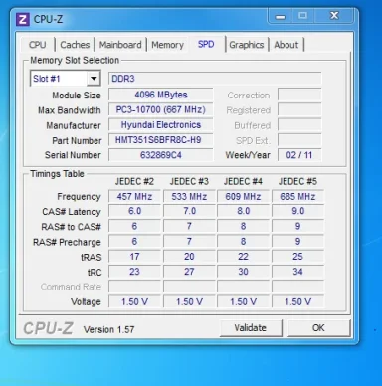The height and width of the screenshot is (386, 382).
Task: Click the 685 MHz frequency cell
Action: tap(297, 197)
